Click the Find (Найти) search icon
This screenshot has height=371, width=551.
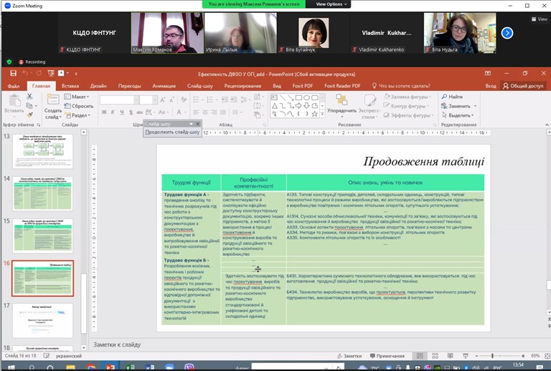point(443,97)
